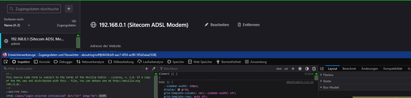Image resolution: width=411 pixels, height=98 pixels.
Task: Add new node with plus icon in Inspektor
Action: pyautogui.click(x=147, y=69)
